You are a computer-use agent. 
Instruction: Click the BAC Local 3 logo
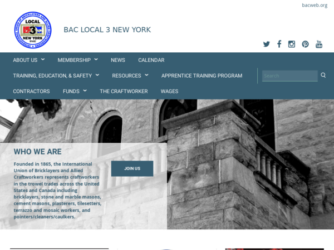point(33,30)
